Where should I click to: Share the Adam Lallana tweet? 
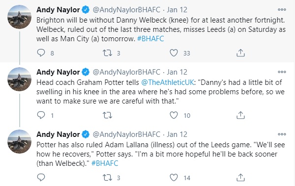click(x=240, y=178)
